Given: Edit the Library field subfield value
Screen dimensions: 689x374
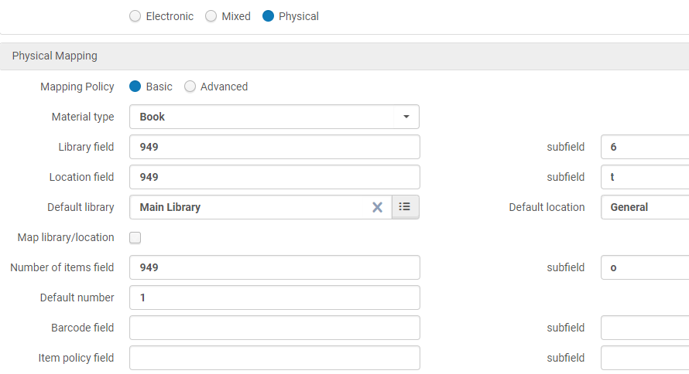Looking at the screenshot, I should pos(645,147).
